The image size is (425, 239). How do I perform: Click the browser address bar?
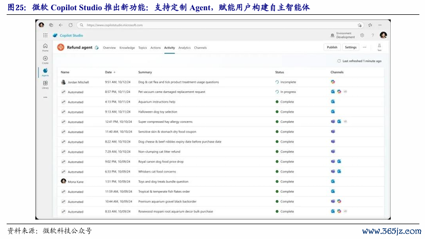(220, 25)
